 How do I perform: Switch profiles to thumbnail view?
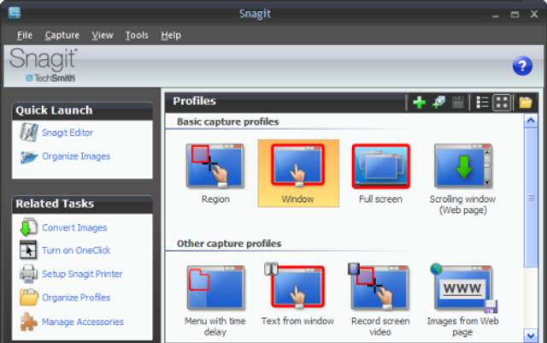pyautogui.click(x=502, y=103)
